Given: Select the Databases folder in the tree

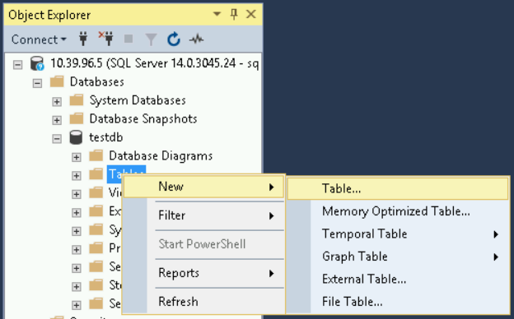Looking at the screenshot, I should 97,81.
